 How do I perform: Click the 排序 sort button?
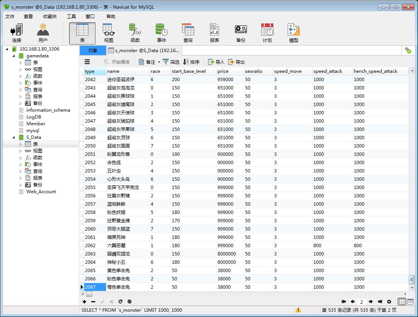tap(191, 62)
